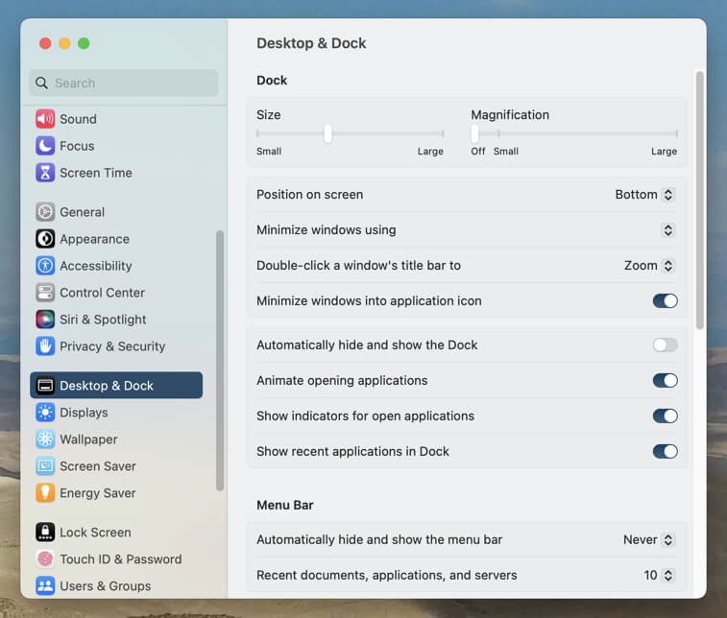Click the Touch ID fingerprint icon
This screenshot has height=618, width=727.
pos(45,559)
